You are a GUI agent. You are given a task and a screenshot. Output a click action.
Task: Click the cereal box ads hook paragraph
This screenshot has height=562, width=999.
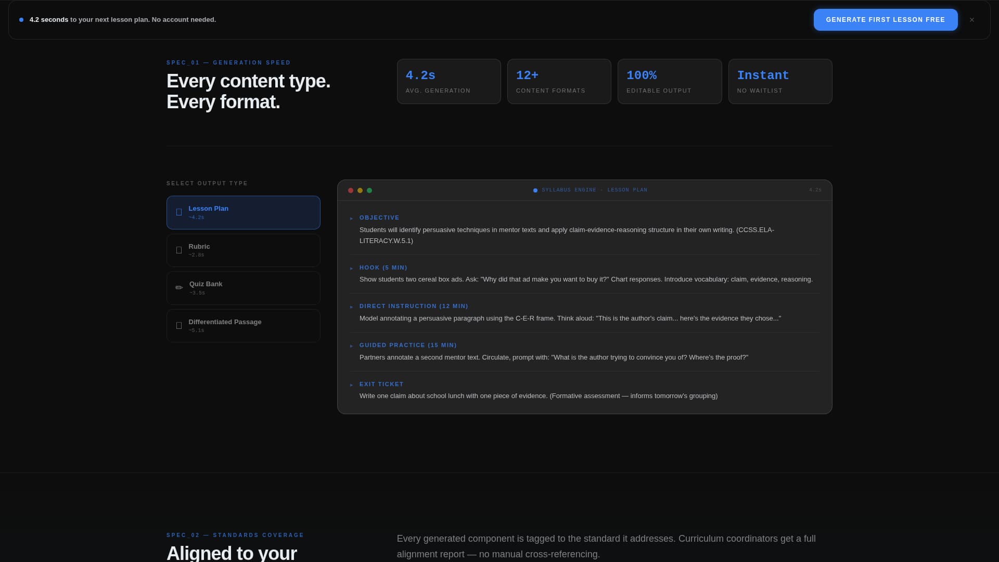click(586, 280)
